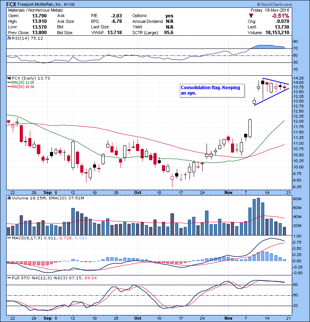Click the green MA(20) legend line marker
Image resolution: width=310 pixels, height=322 pixels.
[9, 83]
